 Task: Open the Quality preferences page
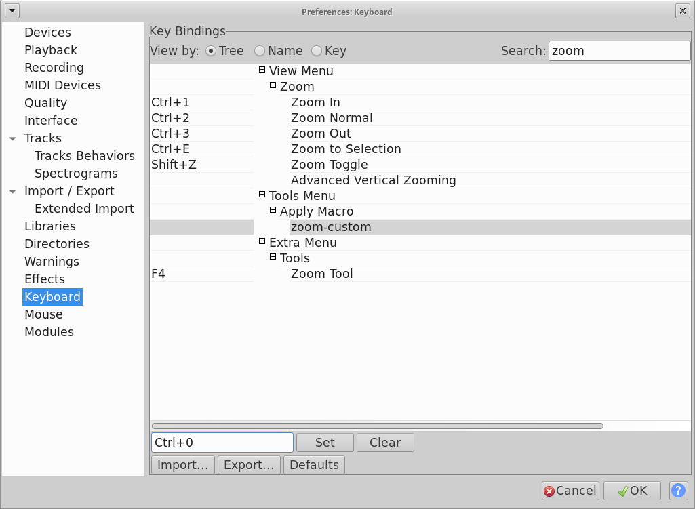[45, 103]
